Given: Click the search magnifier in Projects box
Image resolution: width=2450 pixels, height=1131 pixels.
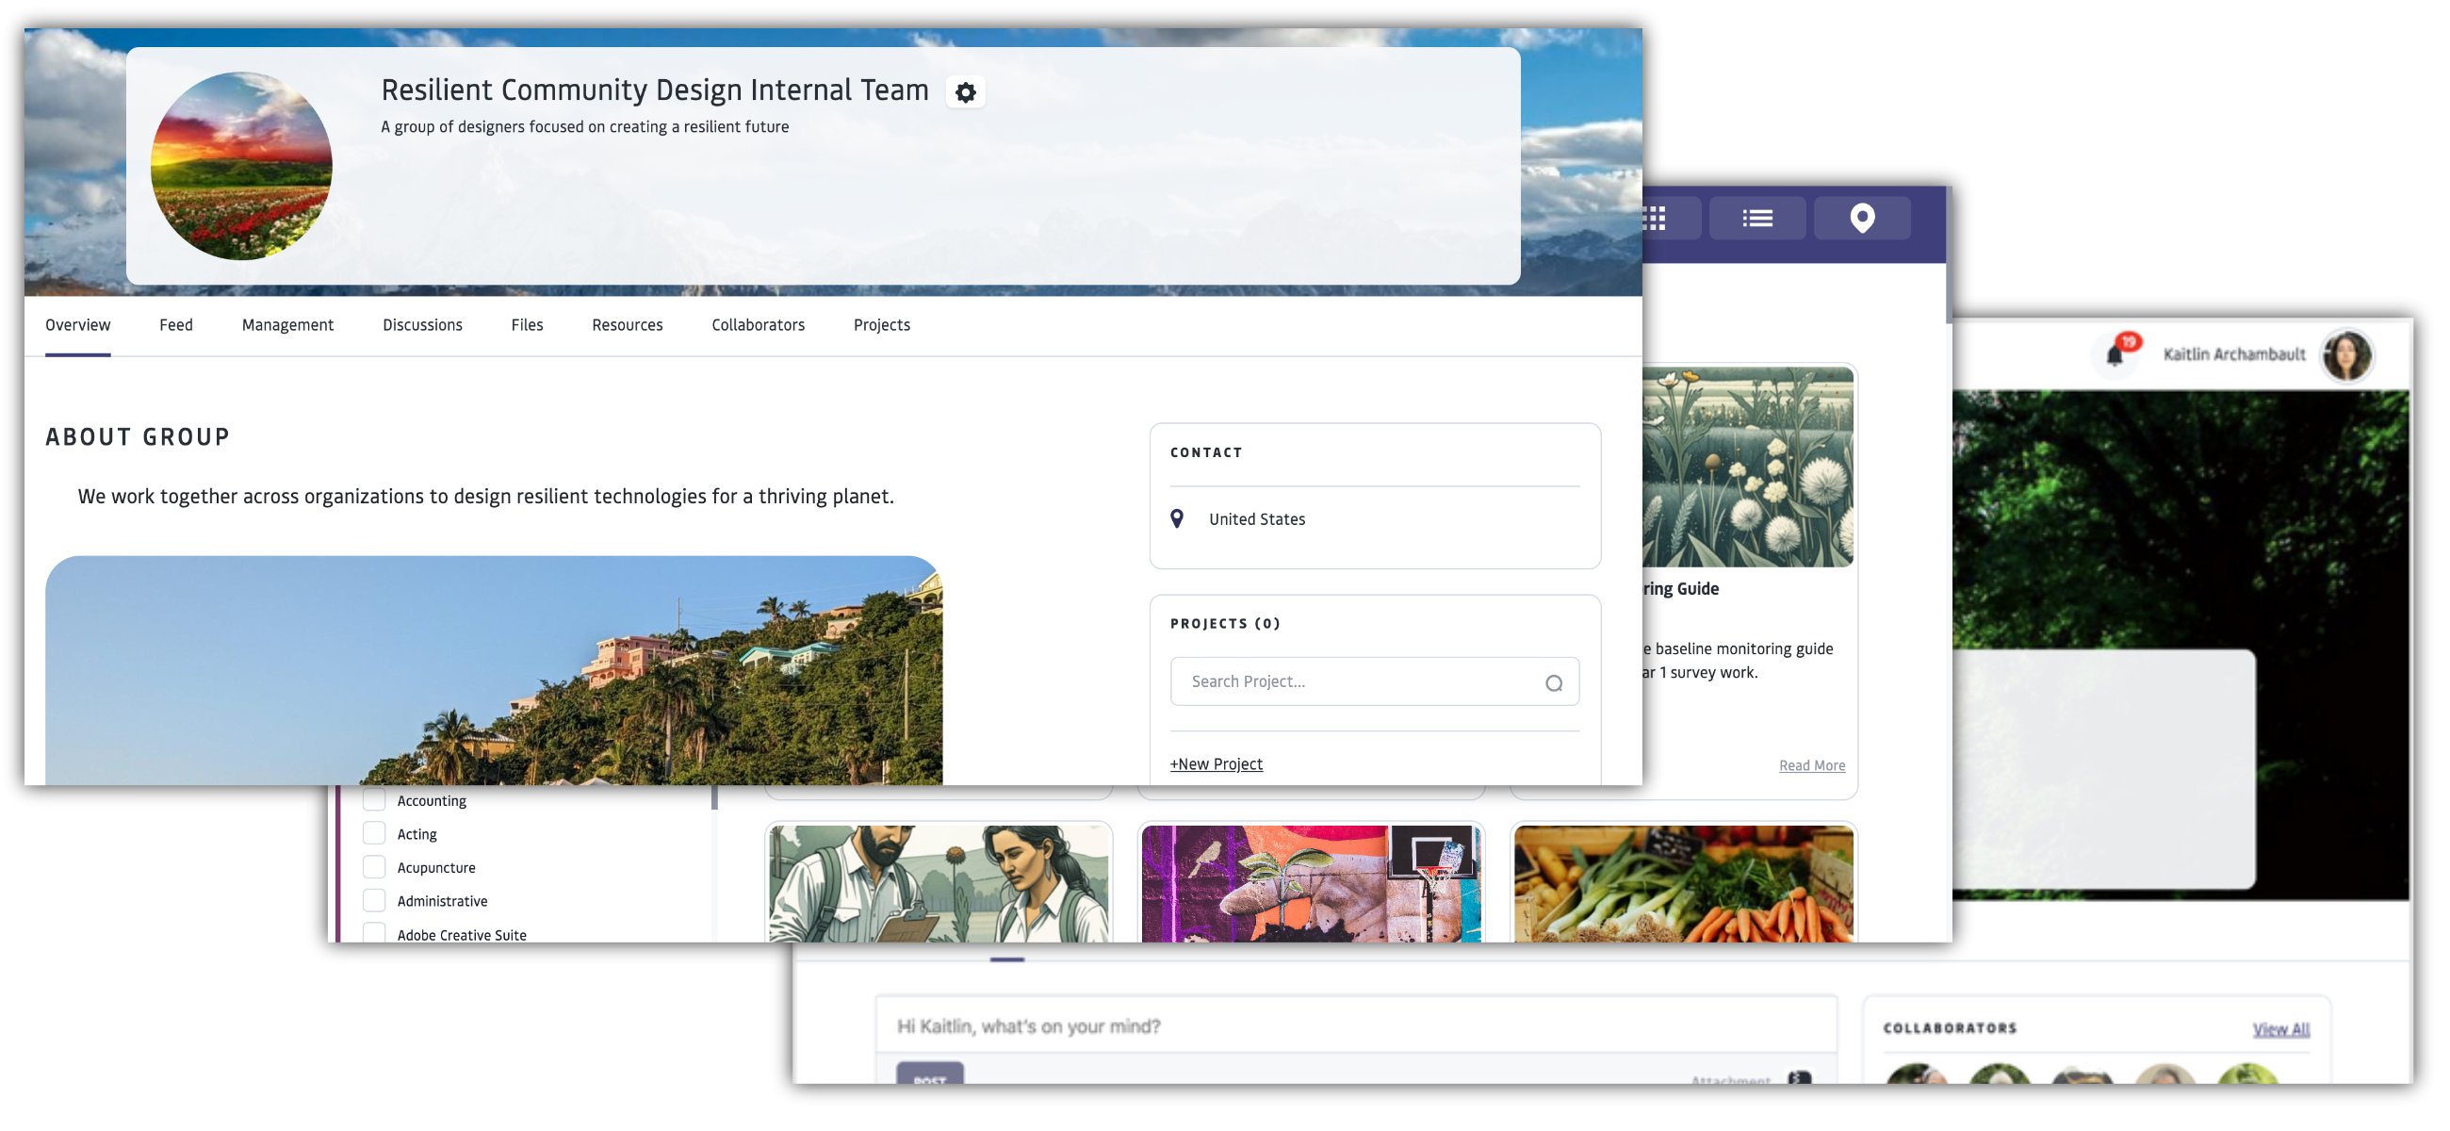Looking at the screenshot, I should coord(1553,683).
